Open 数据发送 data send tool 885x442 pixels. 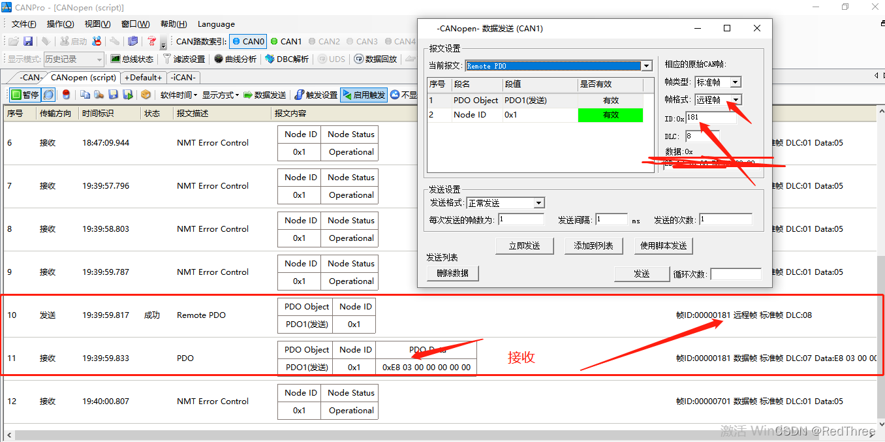point(265,95)
